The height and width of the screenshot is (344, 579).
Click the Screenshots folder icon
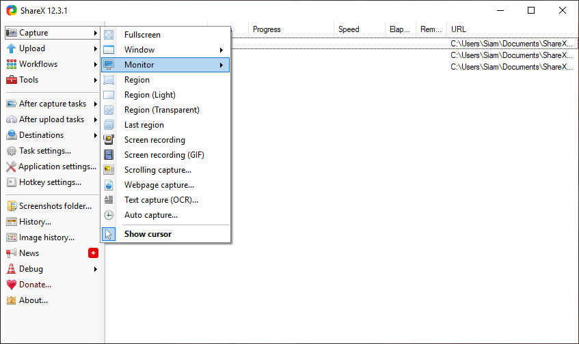[12, 206]
